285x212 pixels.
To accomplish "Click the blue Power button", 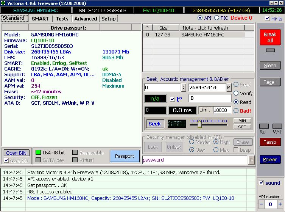I will [270, 160].
